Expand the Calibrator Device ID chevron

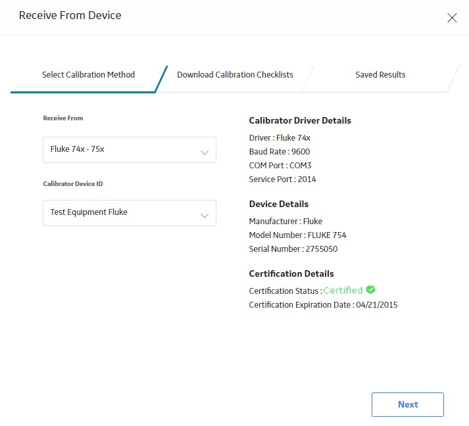[205, 216]
